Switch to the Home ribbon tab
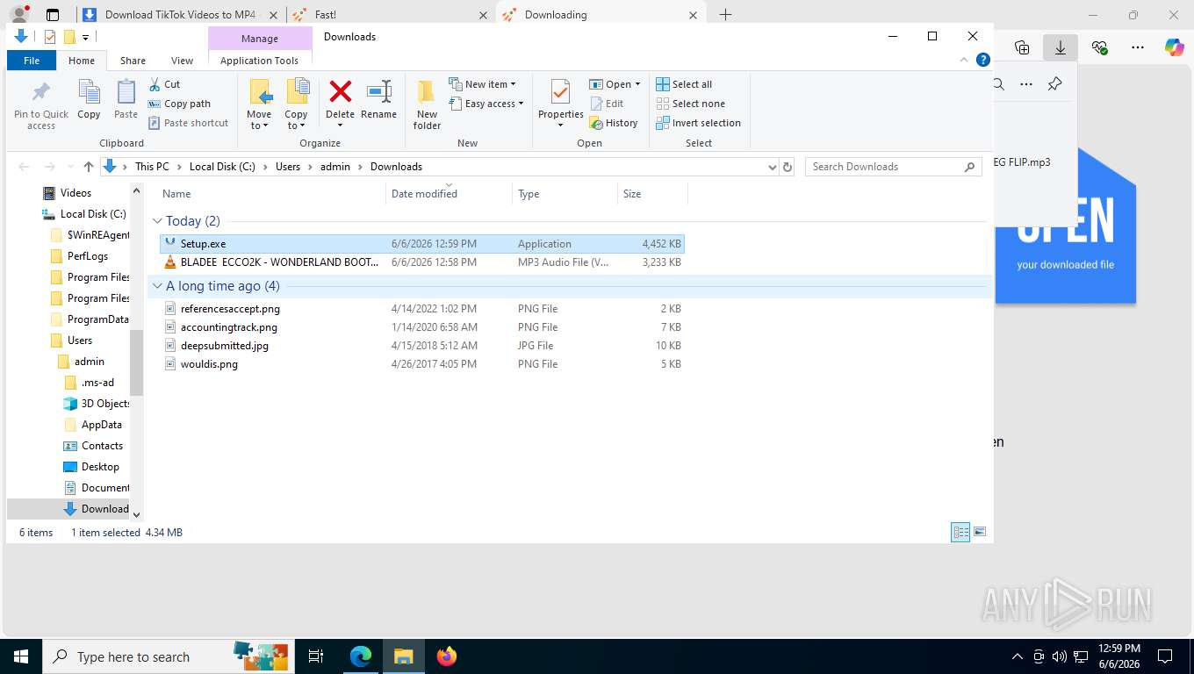Screen dimensions: 1194x674 tap(82, 61)
